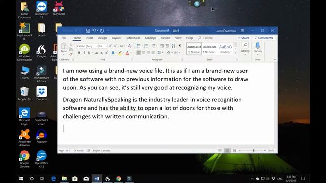The height and width of the screenshot is (183, 326).
Task: Decrease paragraph indent
Action: tap(162, 46)
